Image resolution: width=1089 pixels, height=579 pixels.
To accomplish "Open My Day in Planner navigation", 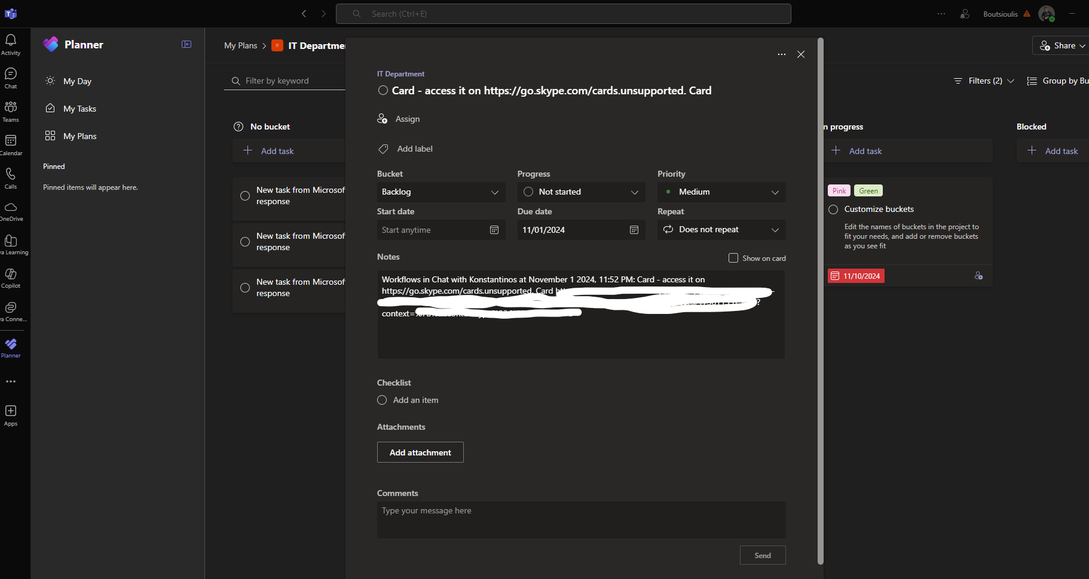I will [77, 81].
